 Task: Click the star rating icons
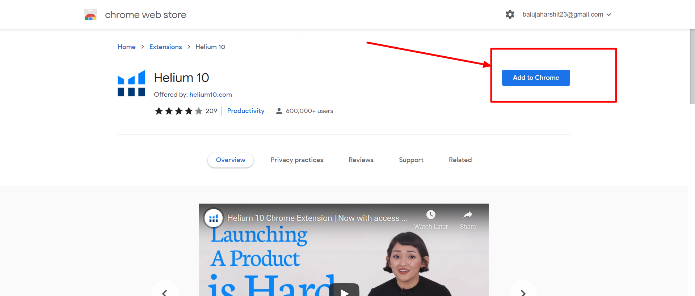[x=178, y=111]
